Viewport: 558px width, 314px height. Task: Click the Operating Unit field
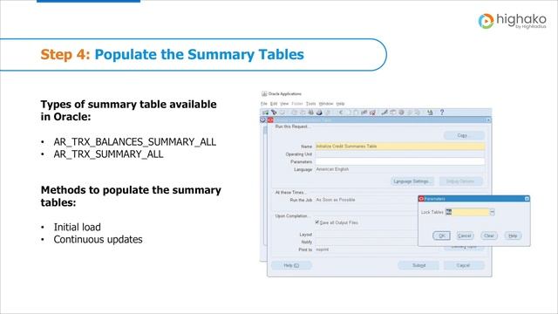coord(399,154)
